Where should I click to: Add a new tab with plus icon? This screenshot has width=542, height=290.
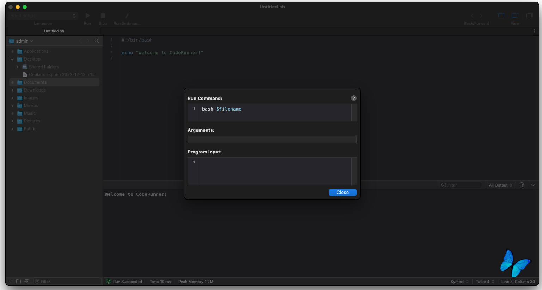click(534, 31)
